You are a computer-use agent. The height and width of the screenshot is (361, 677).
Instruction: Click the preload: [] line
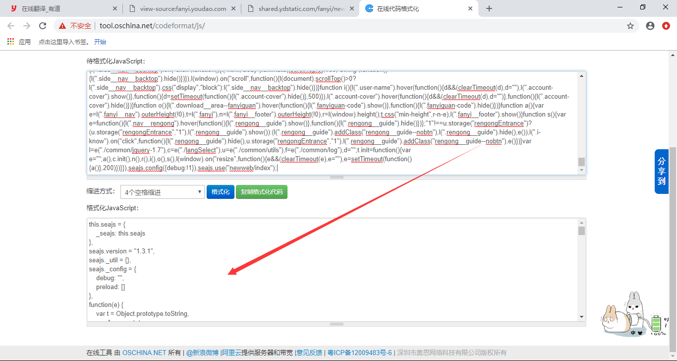click(x=111, y=287)
